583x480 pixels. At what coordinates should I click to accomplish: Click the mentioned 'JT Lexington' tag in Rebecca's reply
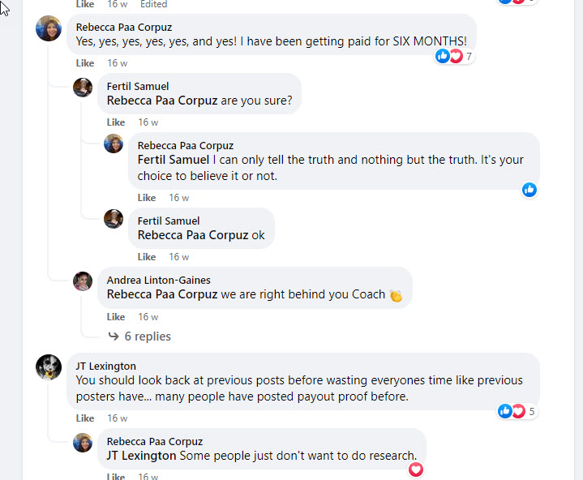coord(141,456)
